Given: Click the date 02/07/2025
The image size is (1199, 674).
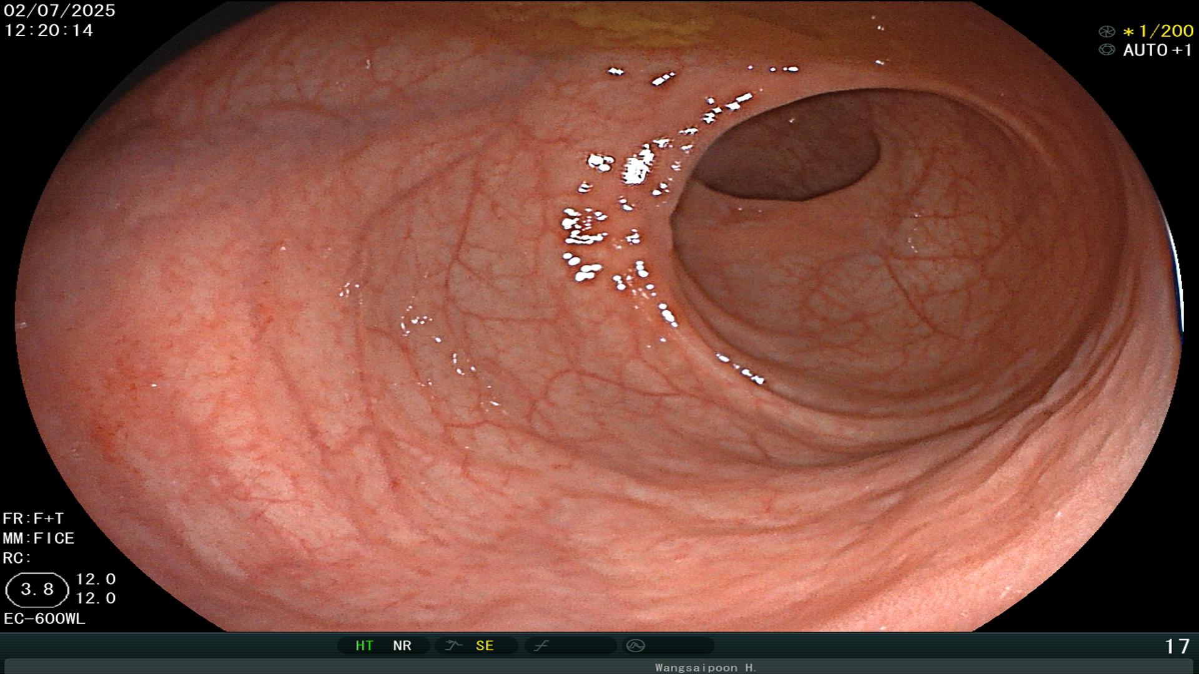Looking at the screenshot, I should tap(59, 11).
